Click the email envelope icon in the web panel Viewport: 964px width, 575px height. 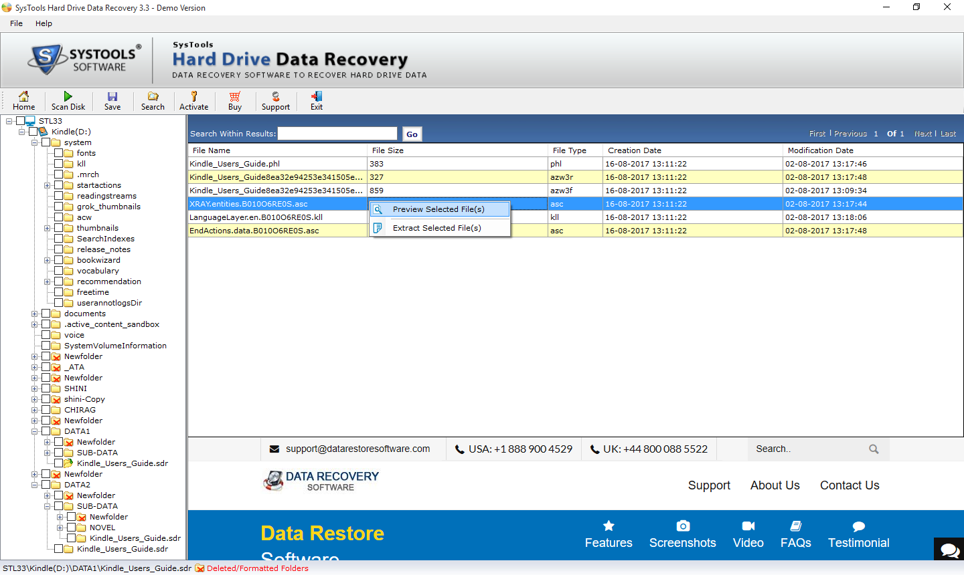[274, 449]
